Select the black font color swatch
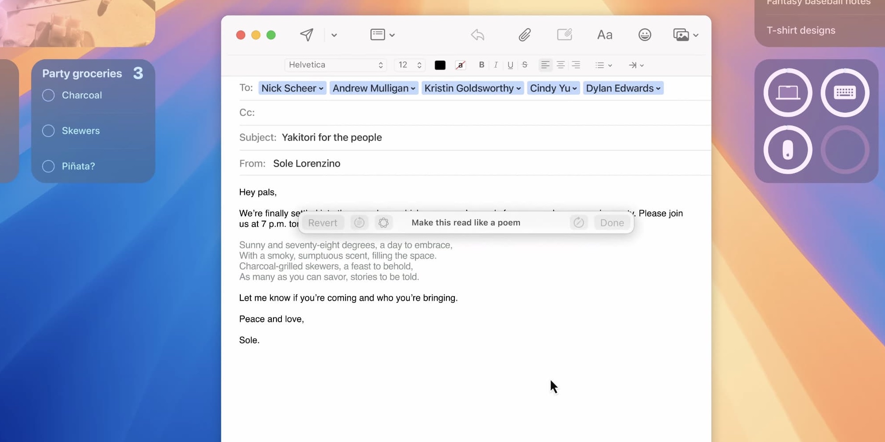885x442 pixels. coord(440,65)
